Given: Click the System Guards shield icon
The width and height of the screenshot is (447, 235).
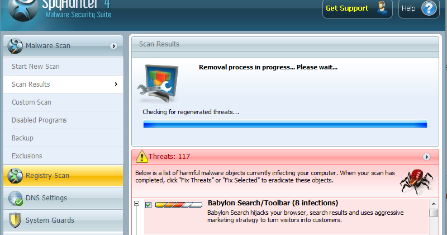Looking at the screenshot, I should (x=15, y=220).
